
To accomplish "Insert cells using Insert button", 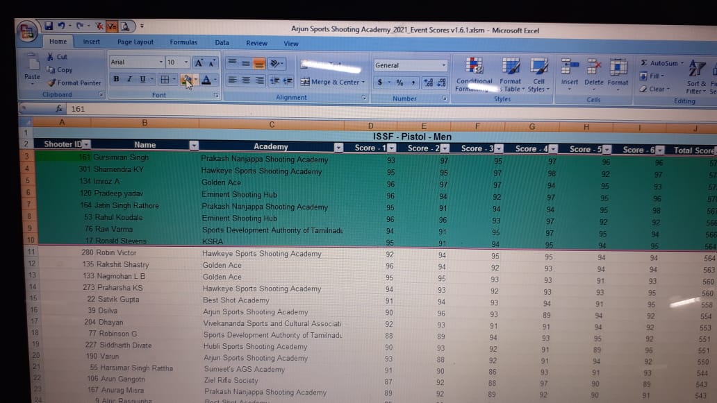I will pos(569,73).
